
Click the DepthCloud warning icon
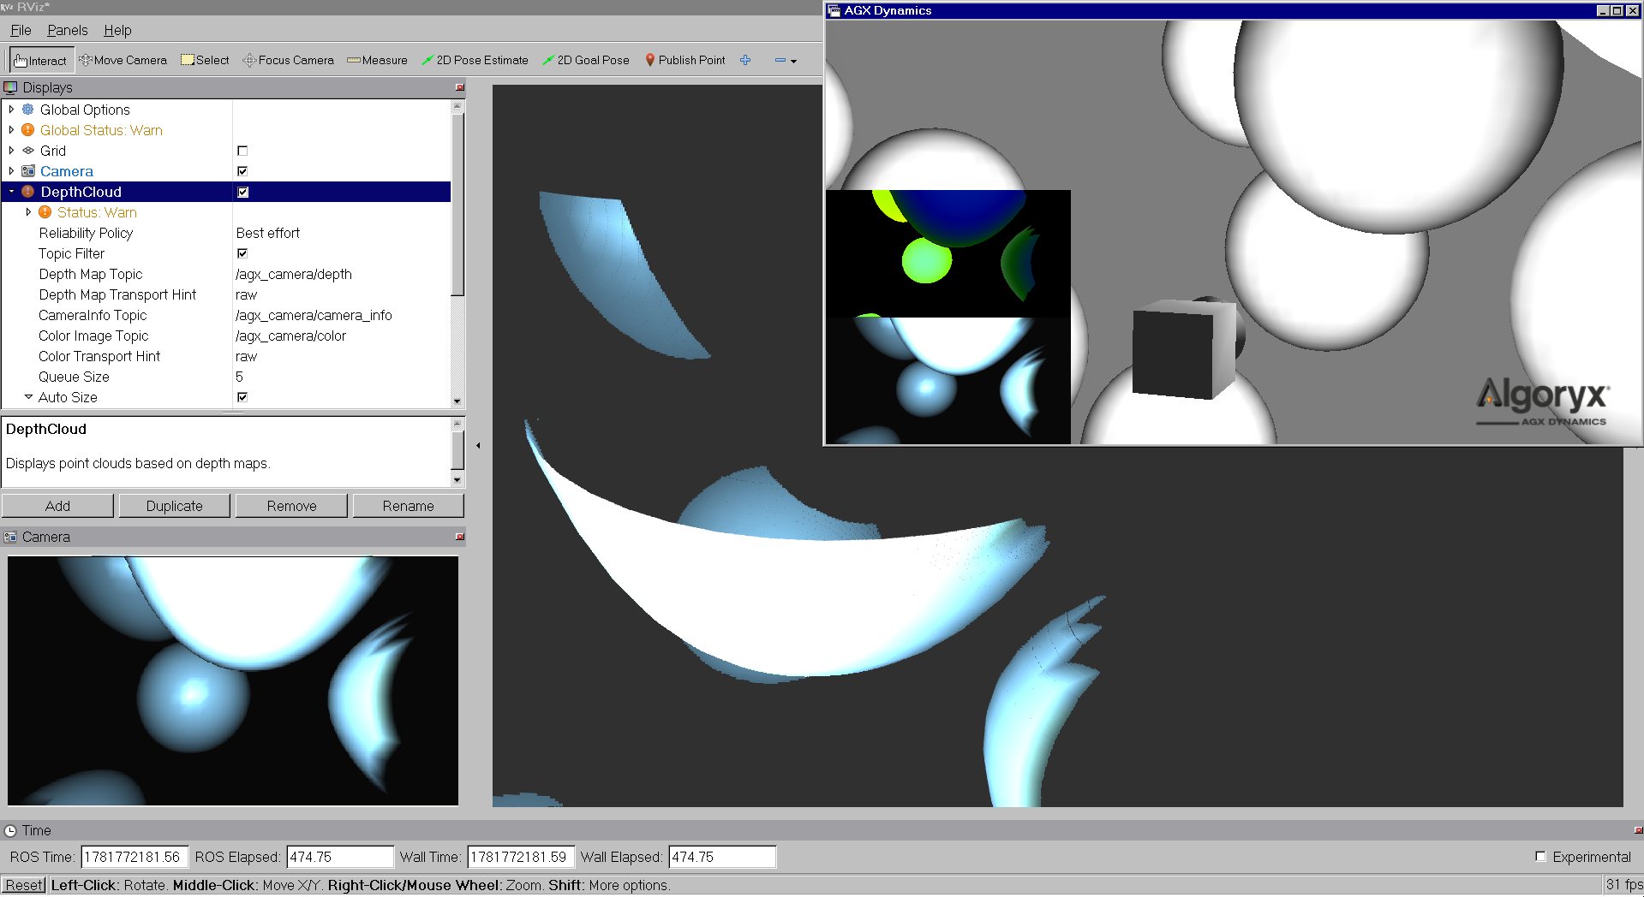click(27, 192)
